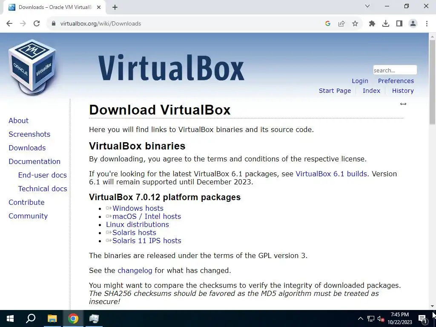Bookmark this page with the star icon

coord(355,24)
